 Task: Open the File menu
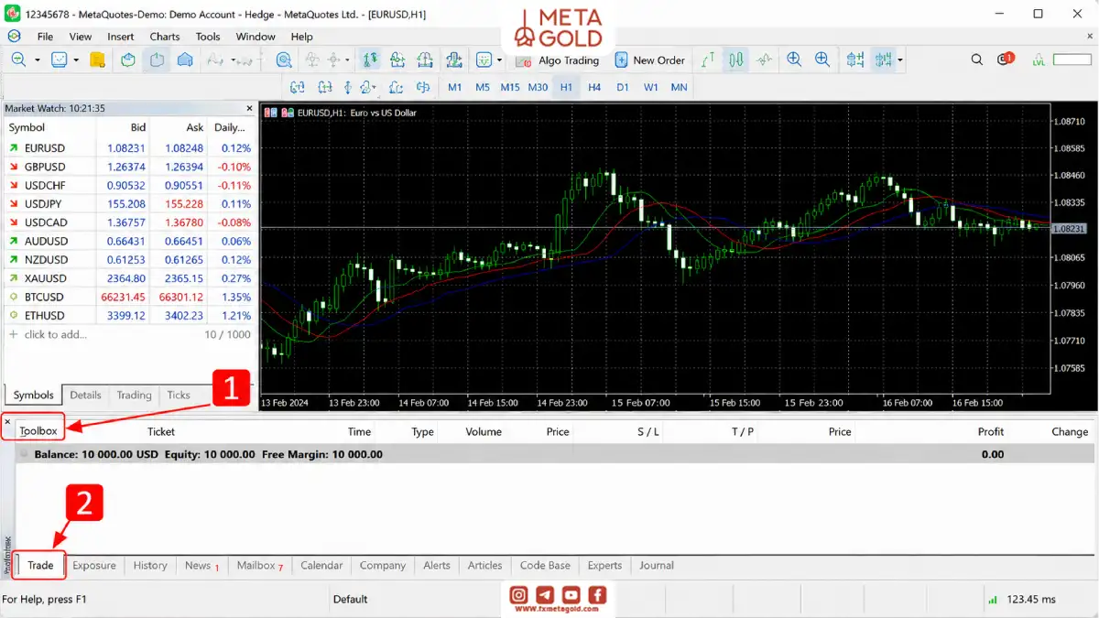pyautogui.click(x=45, y=37)
